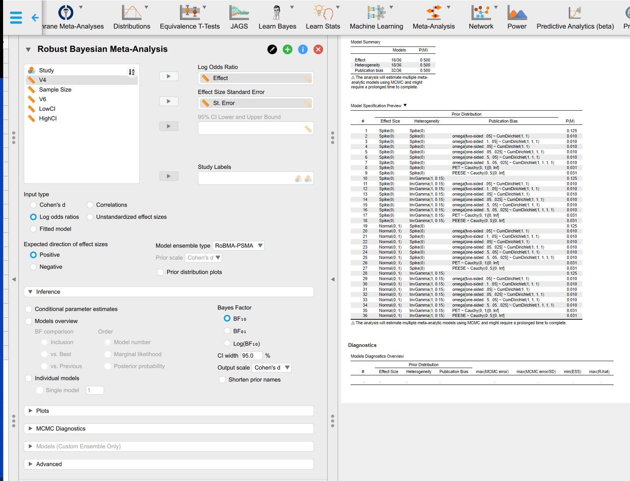Click the Study Labels drop field
This screenshot has width=630, height=481.
(256, 178)
